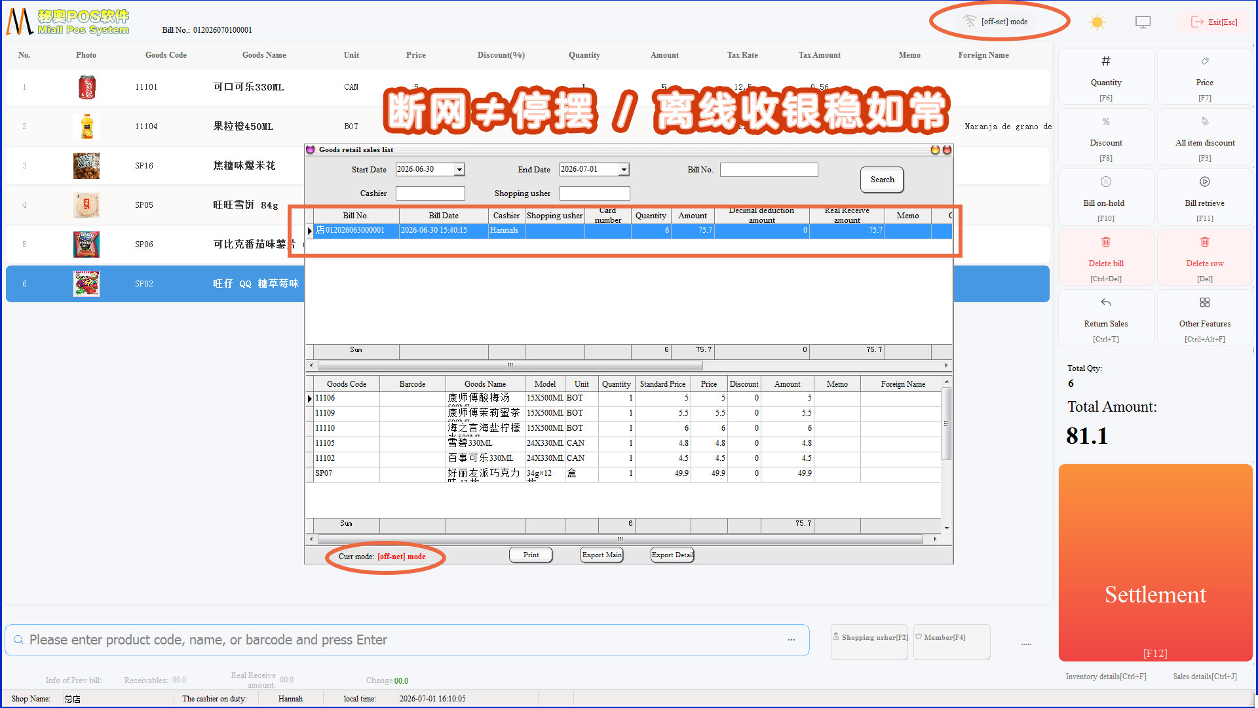Click the Goods Name column header in detail grid

[x=485, y=384]
